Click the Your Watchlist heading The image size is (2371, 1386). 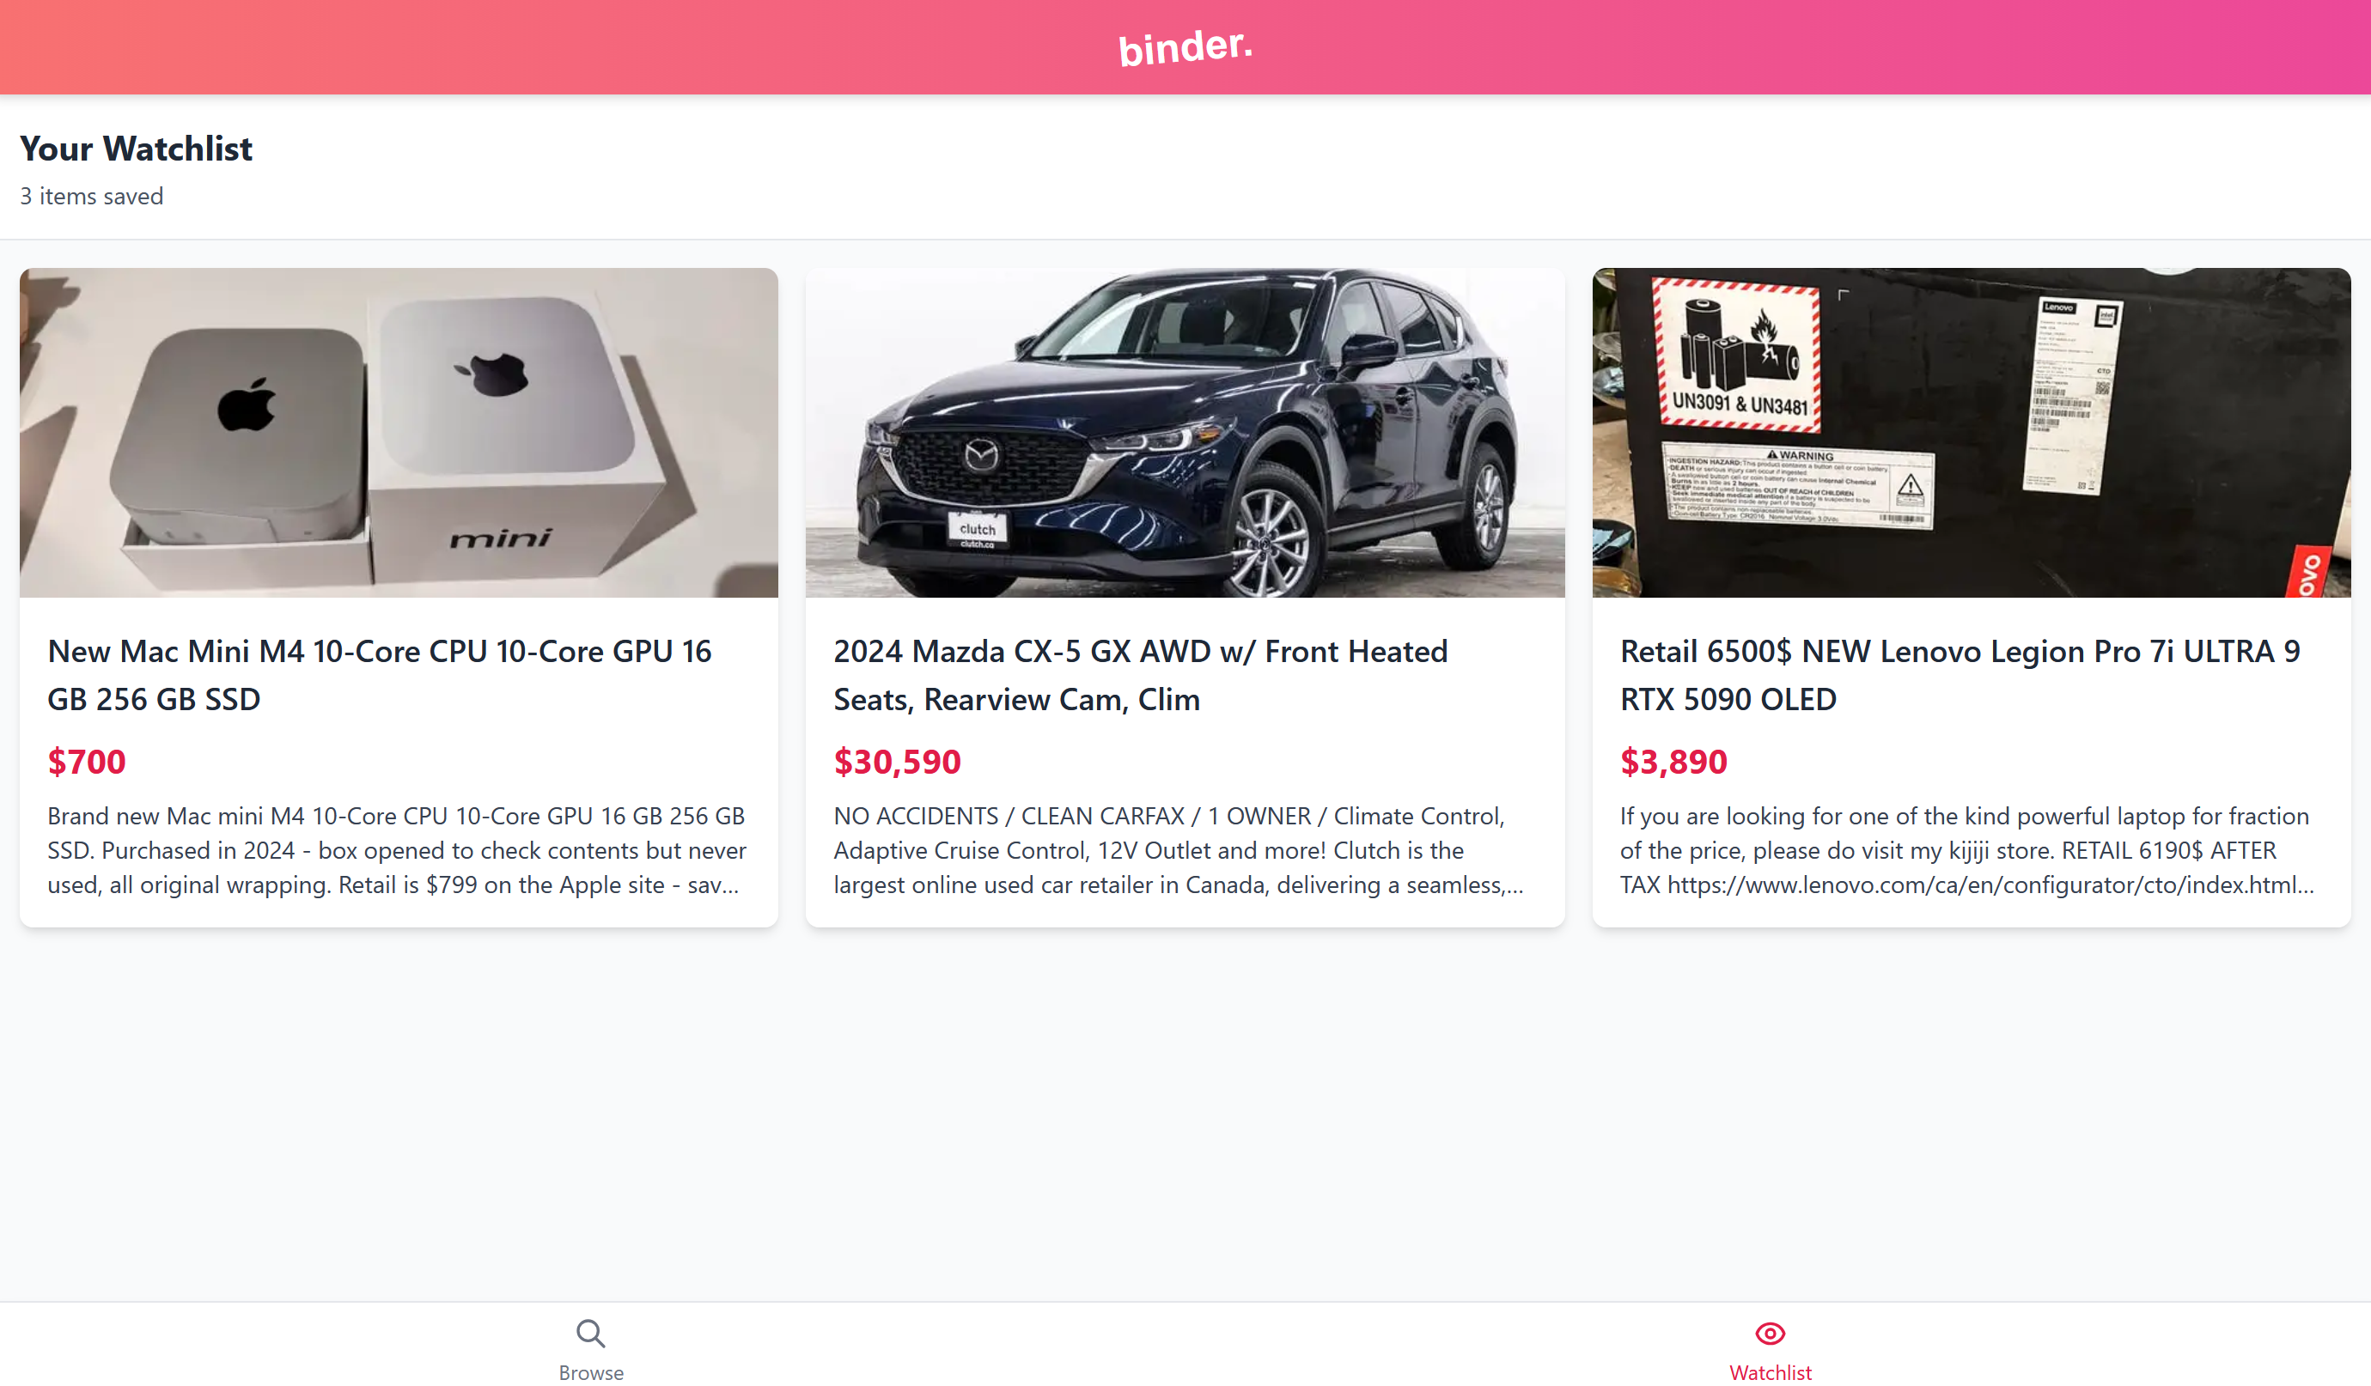[x=137, y=149]
